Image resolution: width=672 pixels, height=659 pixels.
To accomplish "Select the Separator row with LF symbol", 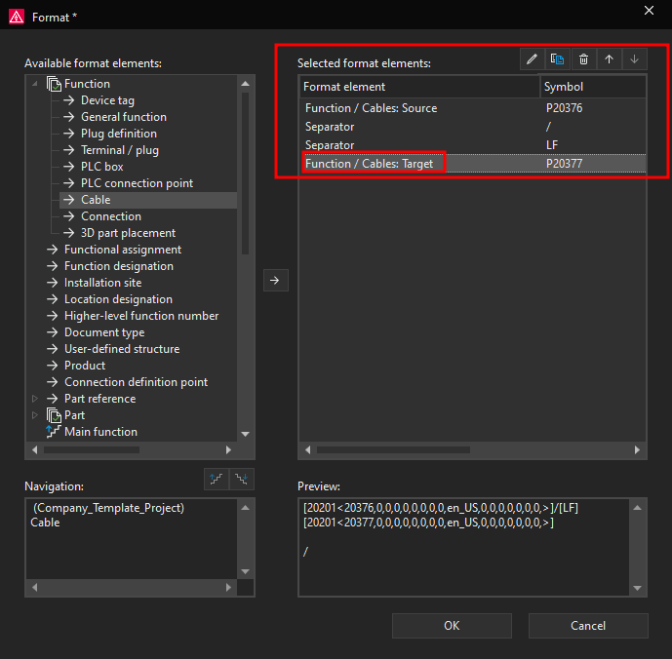I will coord(473,145).
